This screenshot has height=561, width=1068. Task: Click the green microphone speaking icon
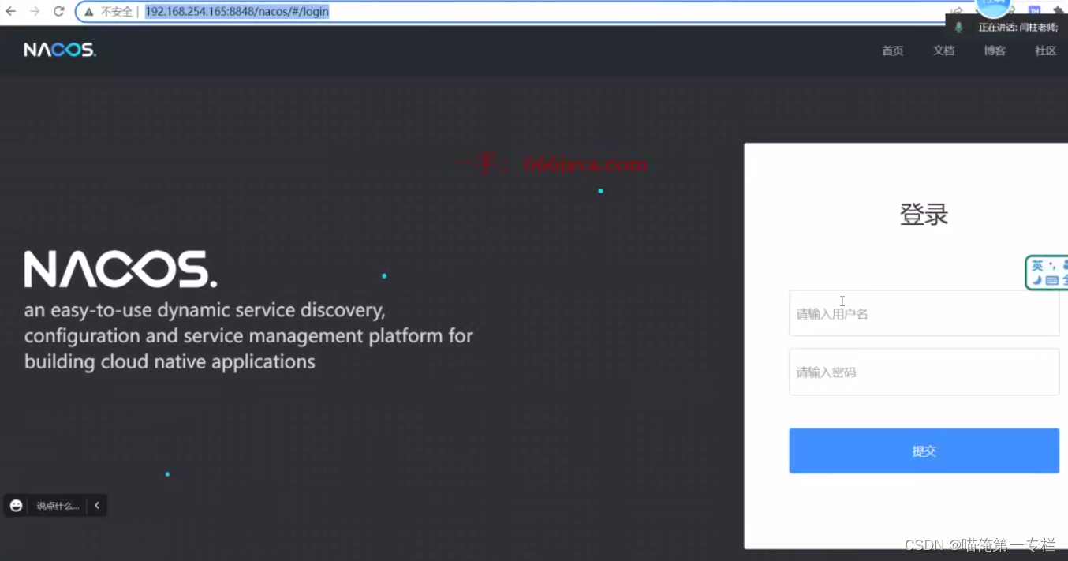coord(959,27)
